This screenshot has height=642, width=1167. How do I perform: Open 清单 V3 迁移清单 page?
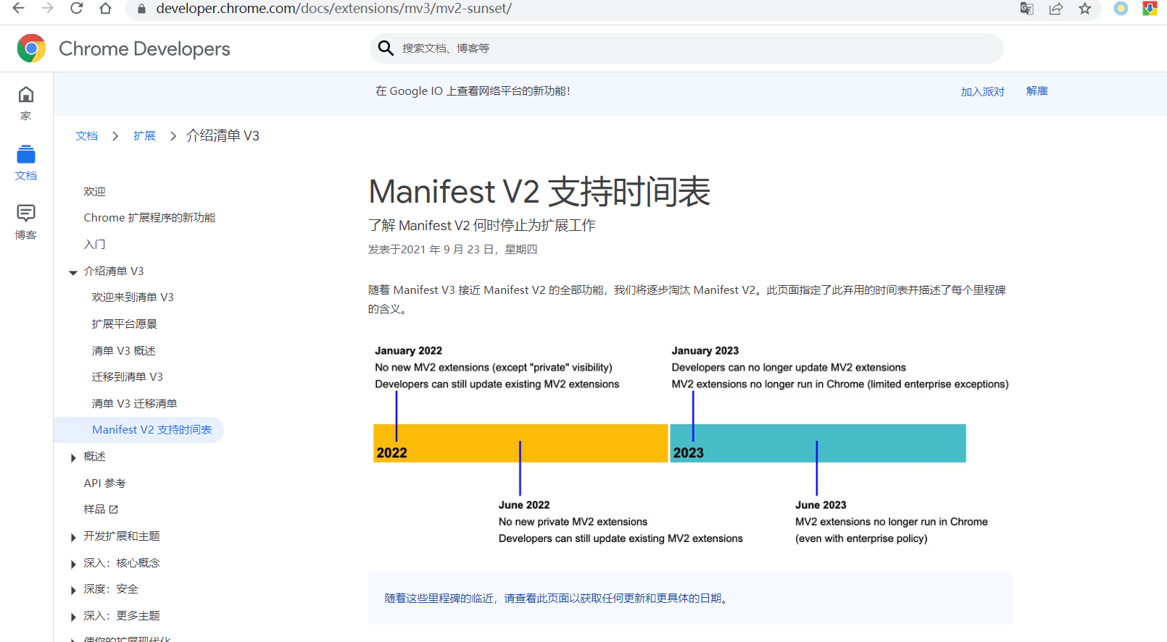click(x=134, y=404)
